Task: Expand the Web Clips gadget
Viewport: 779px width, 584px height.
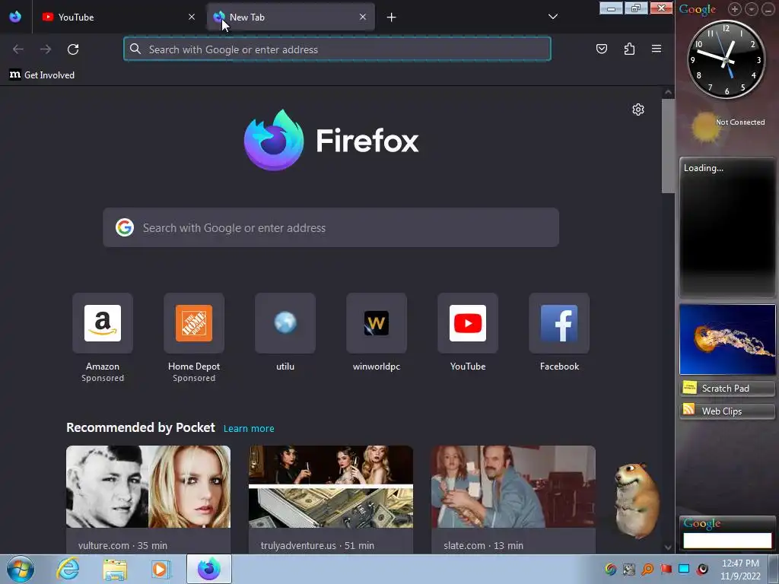Action: [x=727, y=411]
